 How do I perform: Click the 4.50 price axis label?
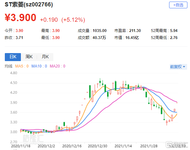(x=14, y=83)
